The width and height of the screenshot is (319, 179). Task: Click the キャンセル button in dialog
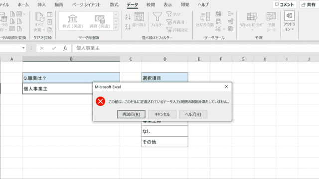point(162,114)
